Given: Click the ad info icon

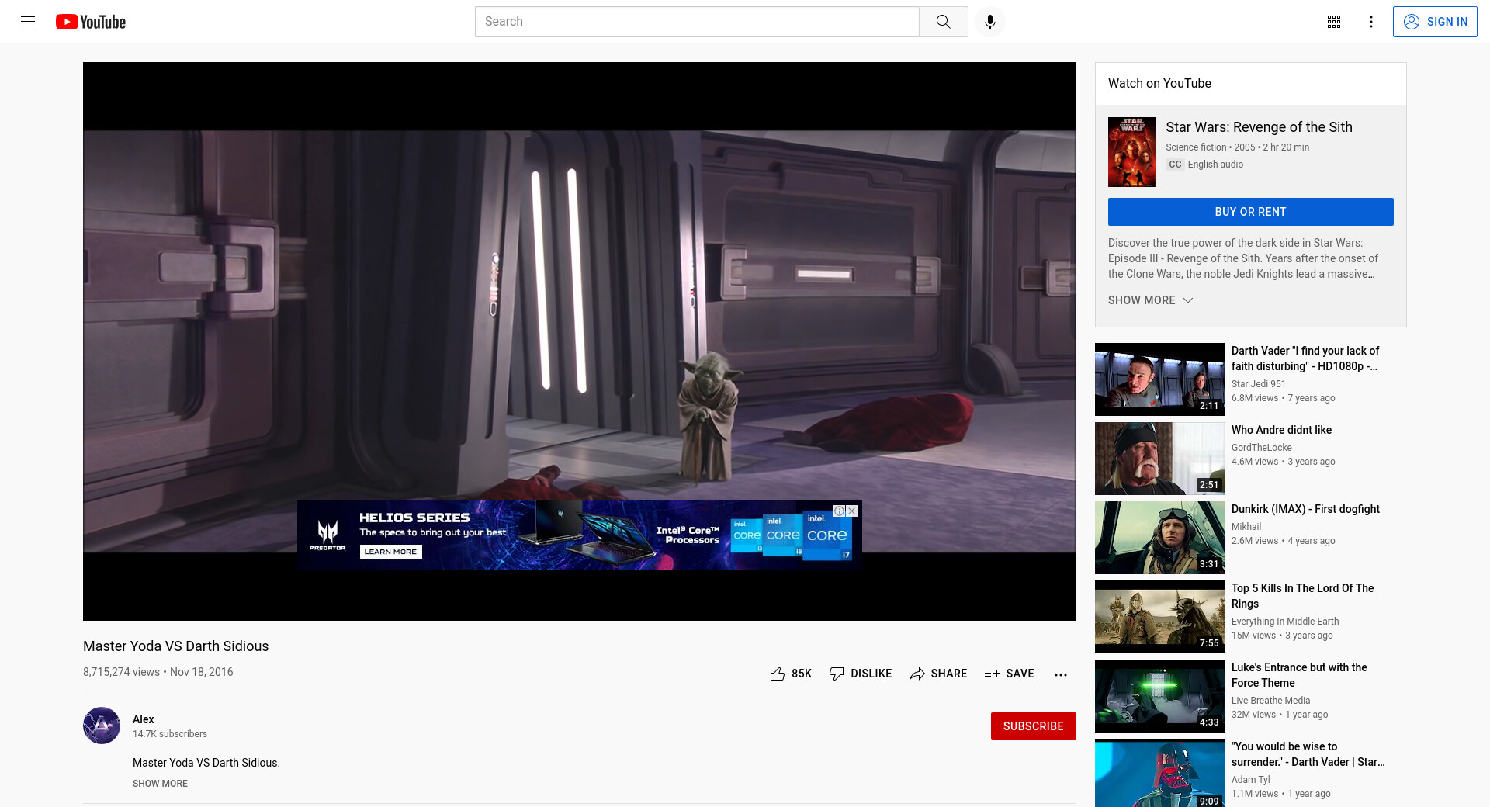Looking at the screenshot, I should point(839,511).
